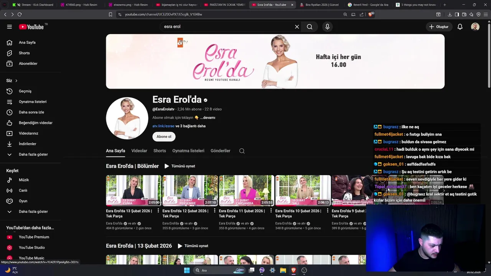
Task: Reload the page in browser
Action: pos(20,15)
